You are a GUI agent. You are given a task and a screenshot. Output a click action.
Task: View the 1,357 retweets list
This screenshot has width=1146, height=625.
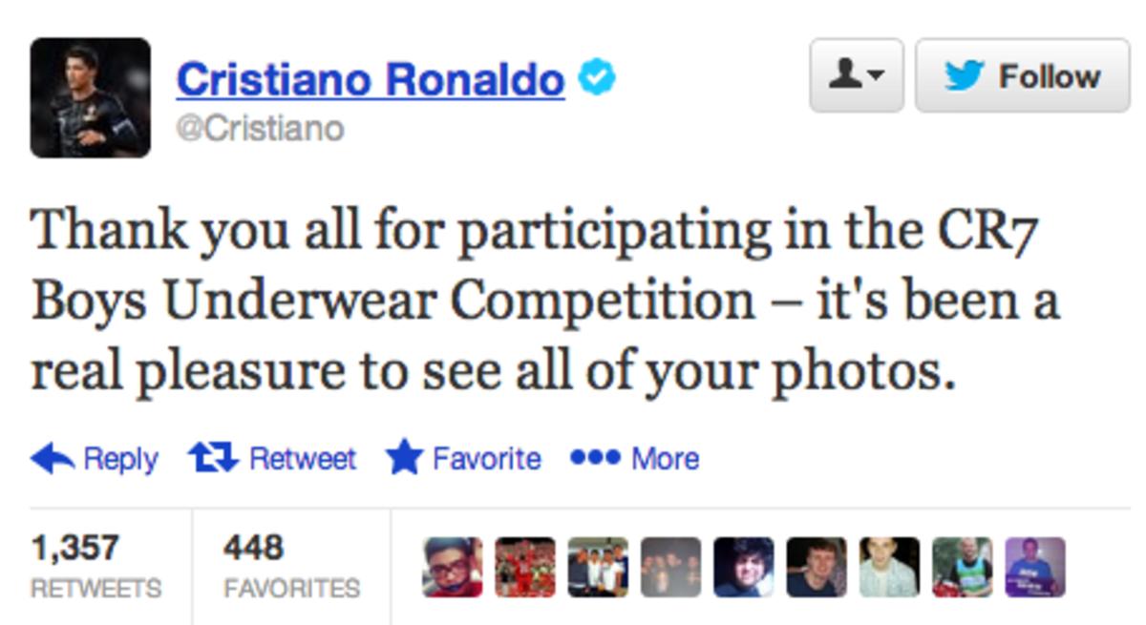(95, 566)
